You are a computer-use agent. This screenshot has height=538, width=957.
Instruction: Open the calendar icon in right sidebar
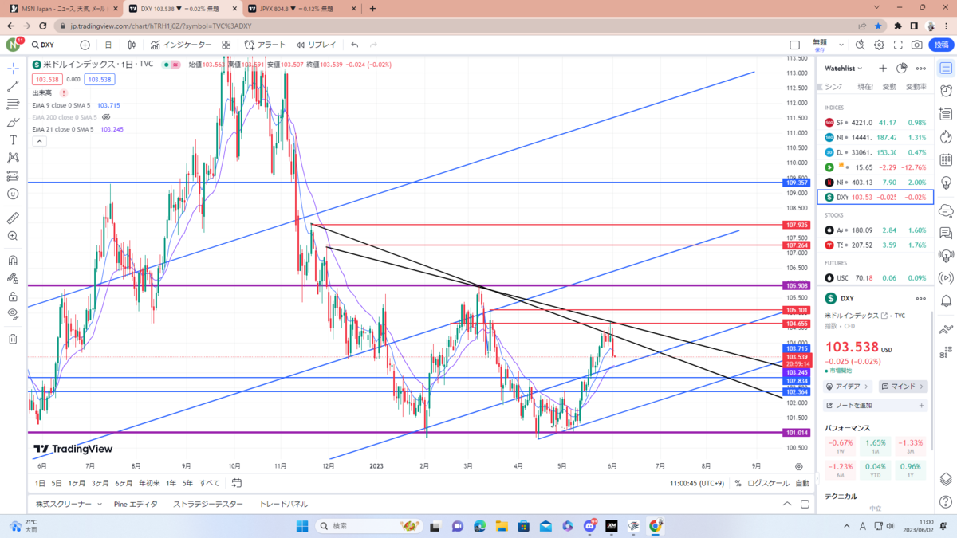(946, 160)
